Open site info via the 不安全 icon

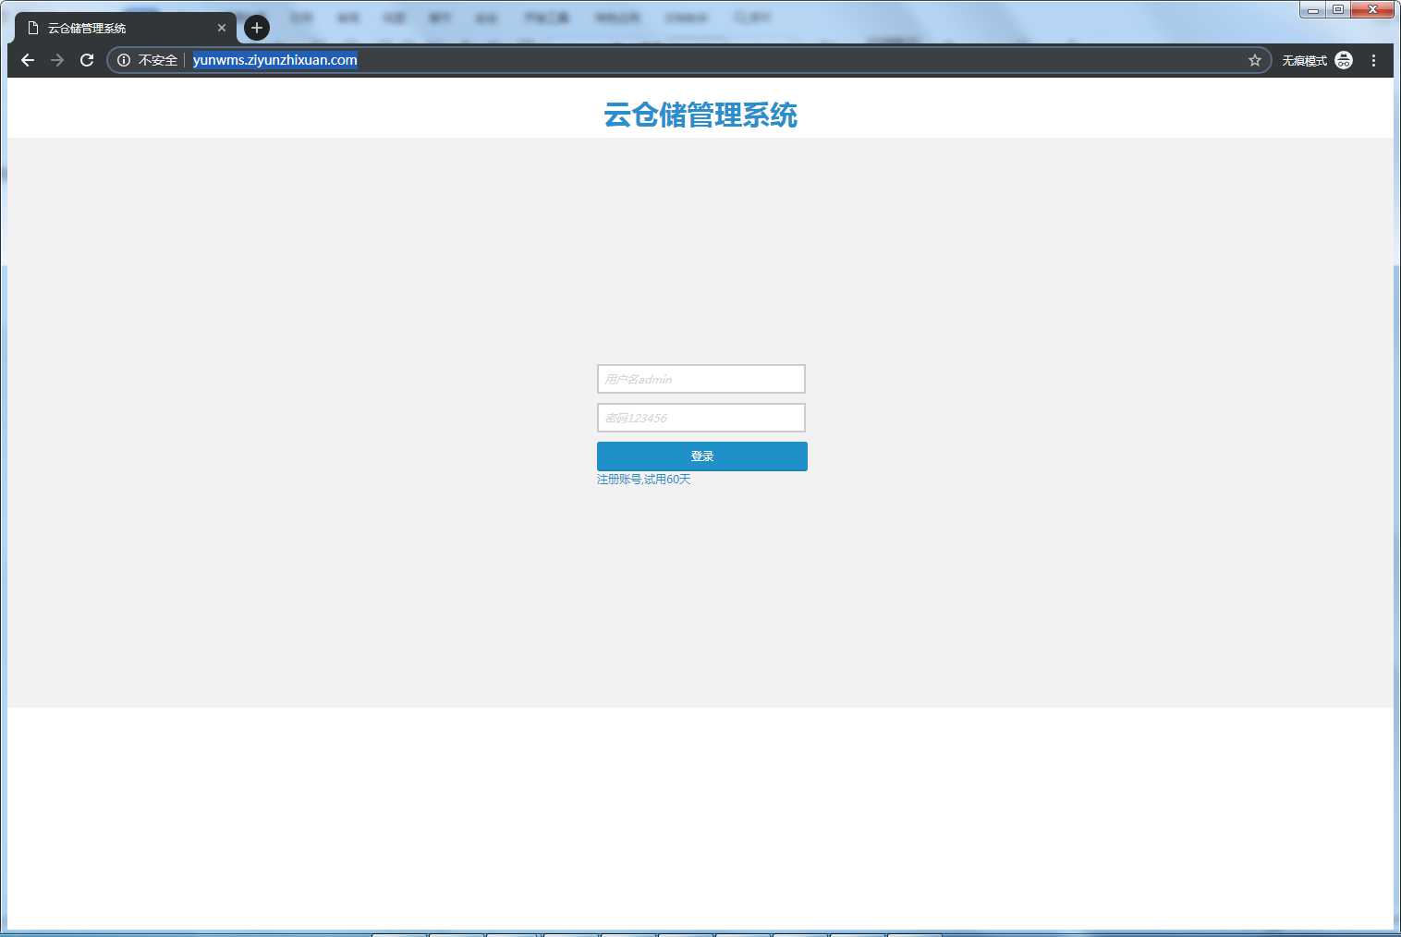124,60
